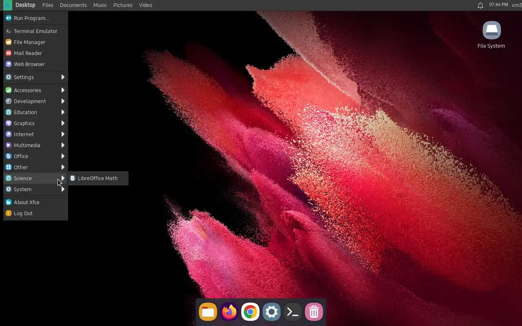The height and width of the screenshot is (326, 522).
Task: Select Run Program... menu entry
Action: [35, 18]
